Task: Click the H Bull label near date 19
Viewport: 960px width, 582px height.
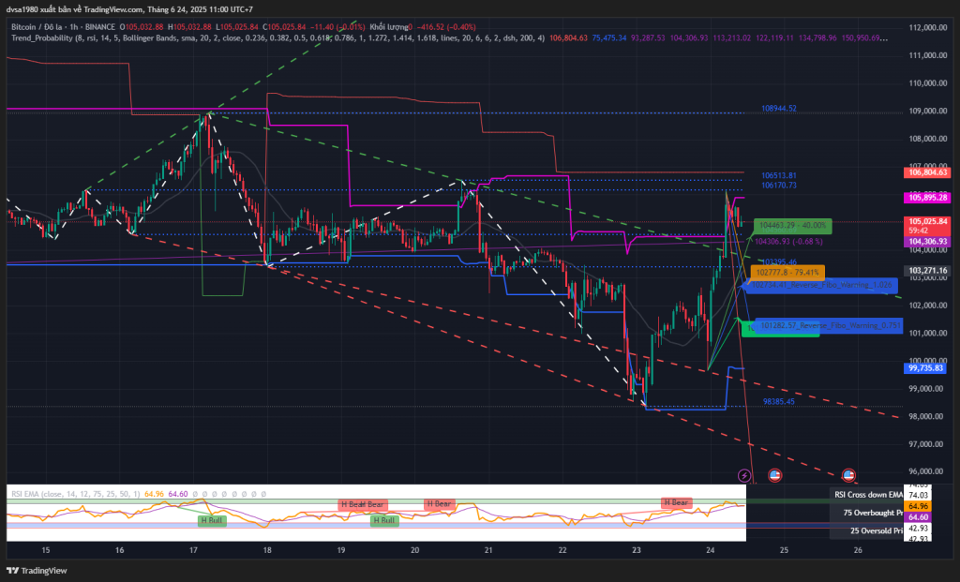Action: [383, 521]
